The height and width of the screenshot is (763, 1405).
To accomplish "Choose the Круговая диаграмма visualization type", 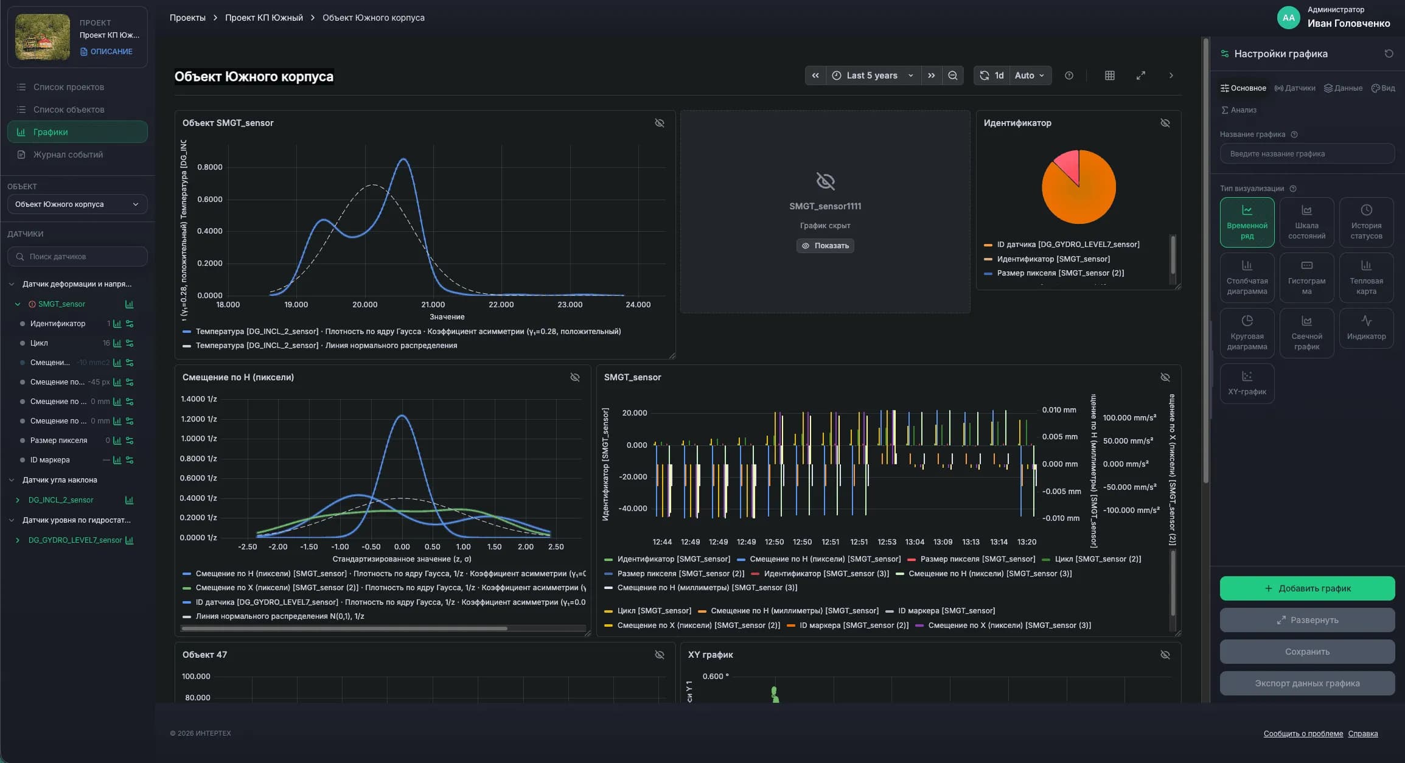I will (1247, 333).
